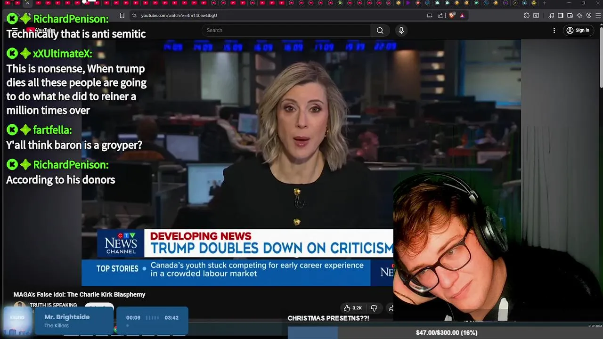The width and height of the screenshot is (603, 339).
Task: Focus the YouTube Search input field
Action: (286, 31)
